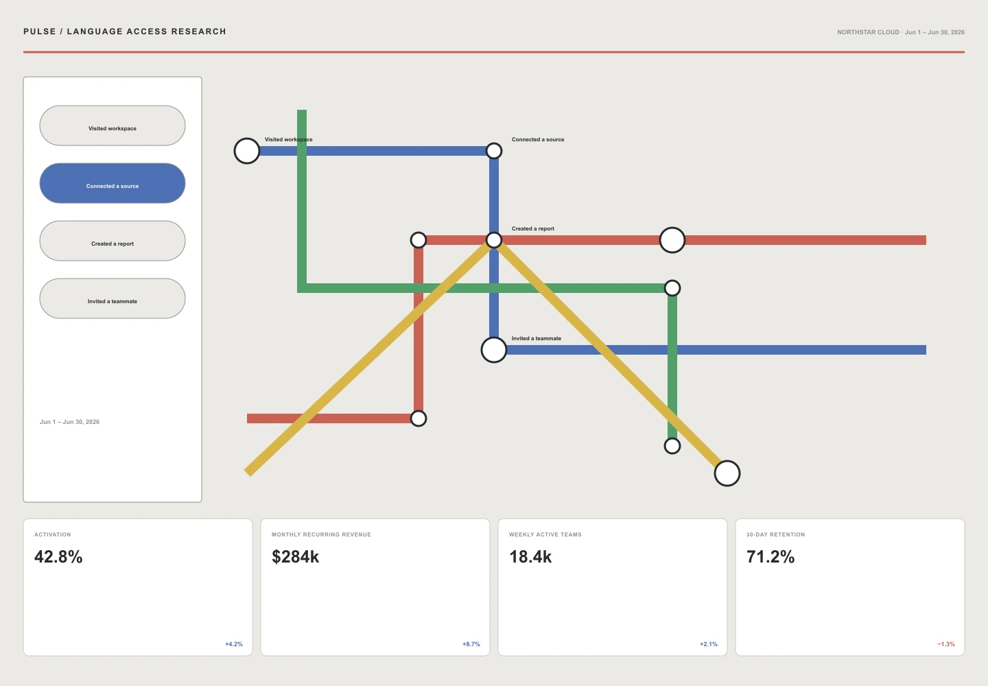Click the Connected a source station node
This screenshot has height=686, width=988.
pyautogui.click(x=494, y=151)
